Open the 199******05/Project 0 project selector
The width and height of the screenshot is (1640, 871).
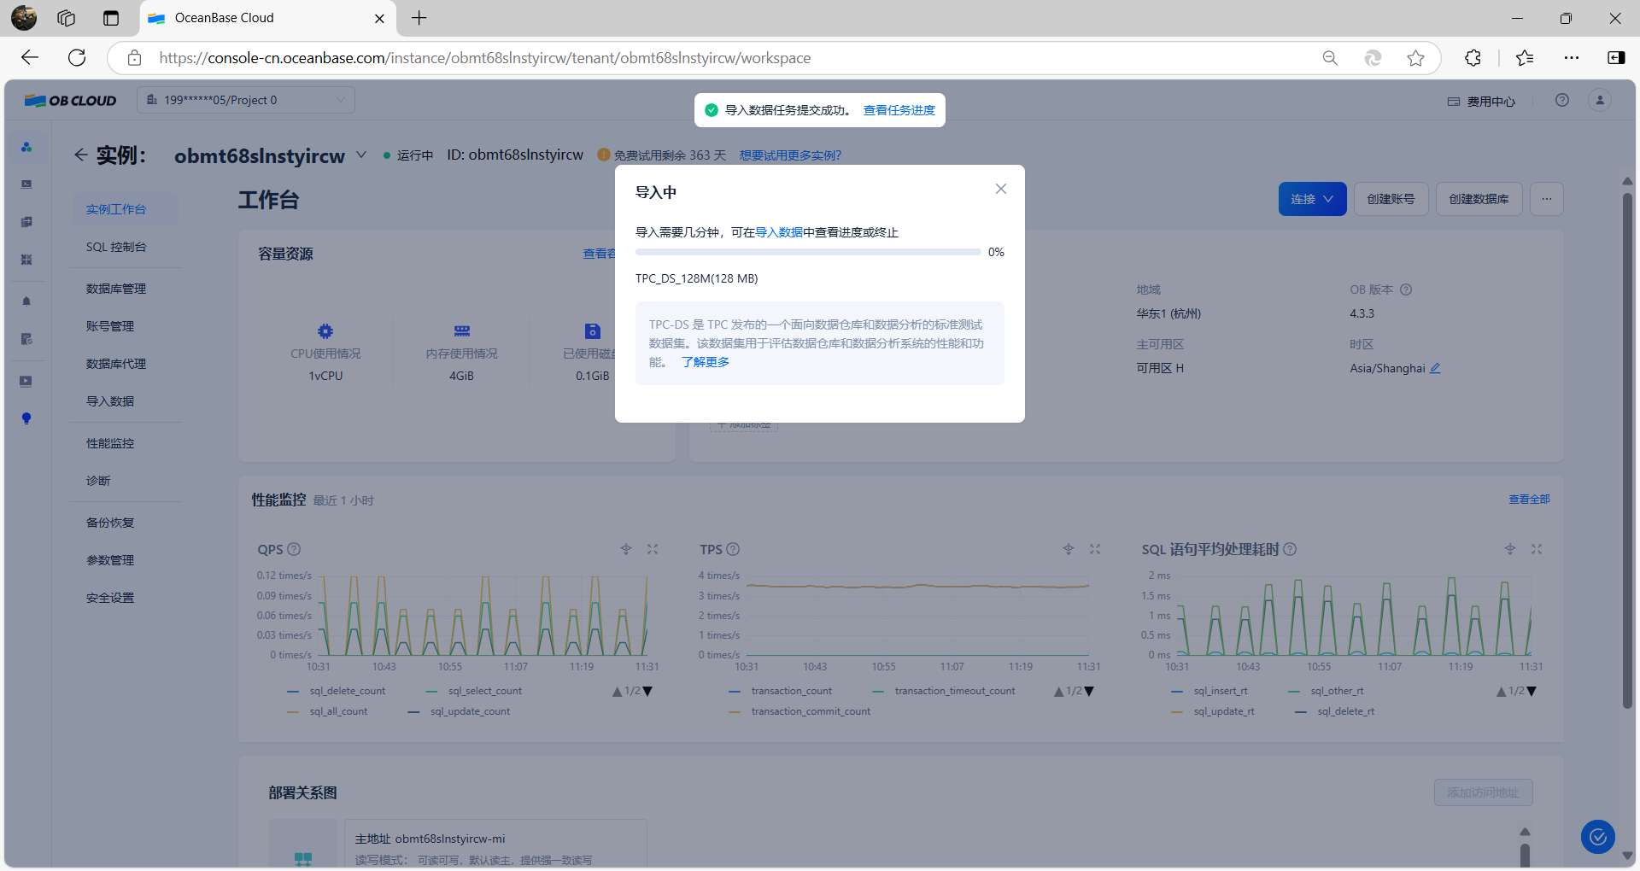point(246,100)
